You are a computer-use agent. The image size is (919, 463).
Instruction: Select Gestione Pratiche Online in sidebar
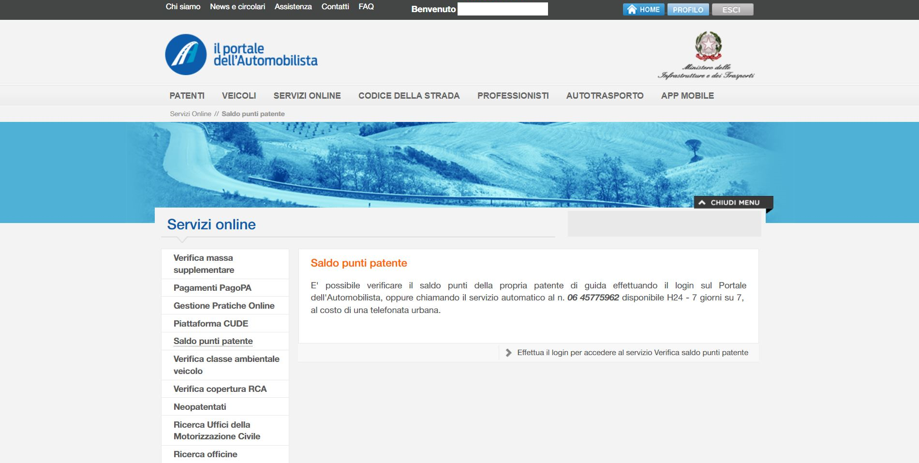(x=225, y=306)
